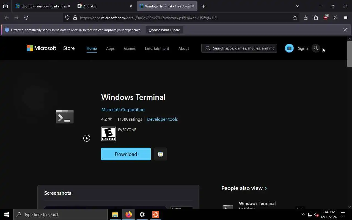Open the Firefox downloads panel
This screenshot has width=352, height=220.
[306, 18]
